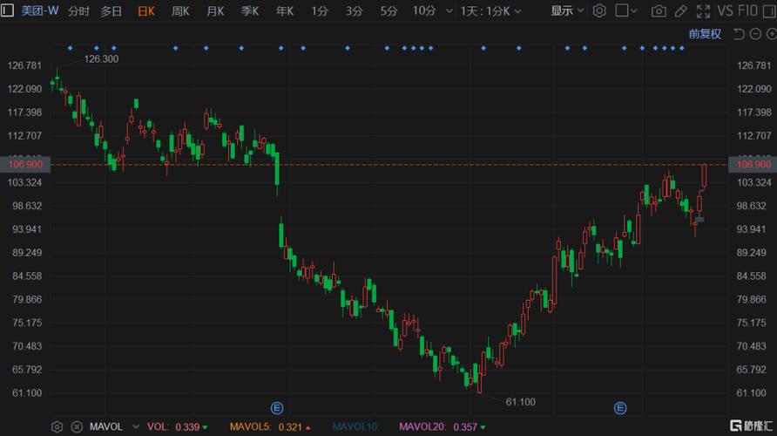
Task: Select the 日K daily candlestick tab
Action: tap(146, 11)
